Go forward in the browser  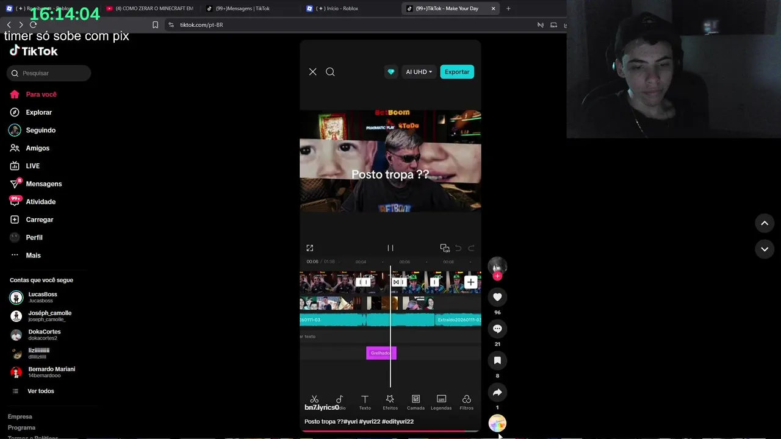tap(21, 25)
